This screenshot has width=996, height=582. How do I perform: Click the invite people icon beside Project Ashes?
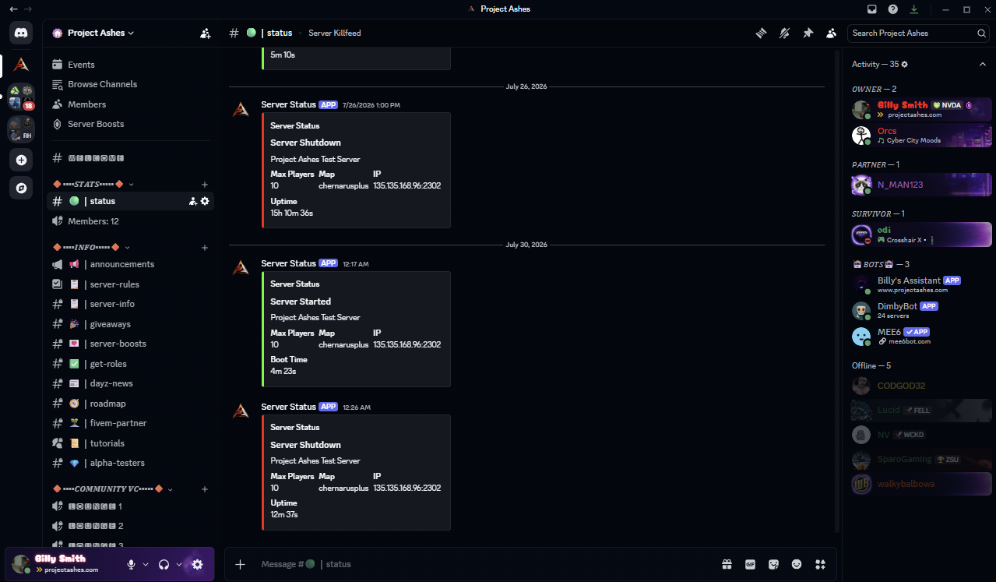pyautogui.click(x=205, y=34)
